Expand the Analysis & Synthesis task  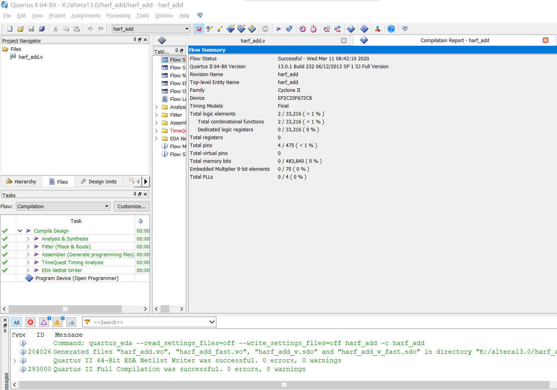28,239
